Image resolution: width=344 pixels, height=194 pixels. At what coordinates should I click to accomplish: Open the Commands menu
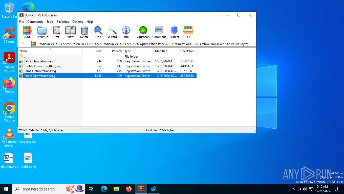(35, 22)
